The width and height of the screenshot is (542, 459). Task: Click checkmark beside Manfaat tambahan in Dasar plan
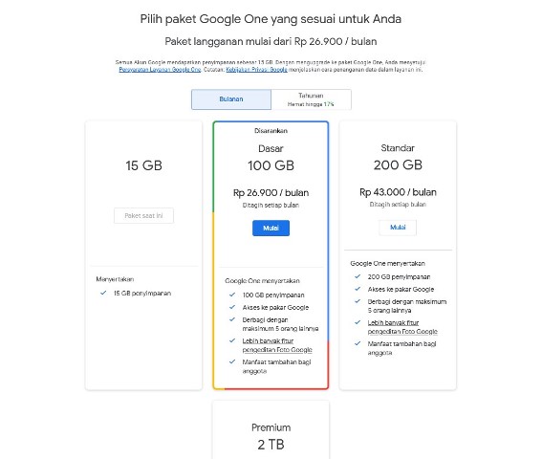(232, 361)
